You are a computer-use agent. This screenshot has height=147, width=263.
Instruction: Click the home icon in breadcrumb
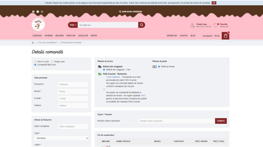tap(33, 42)
